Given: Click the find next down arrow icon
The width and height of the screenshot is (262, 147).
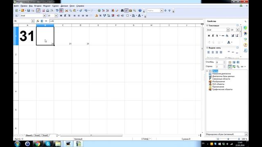Looking at the screenshot, I should pos(165,11).
